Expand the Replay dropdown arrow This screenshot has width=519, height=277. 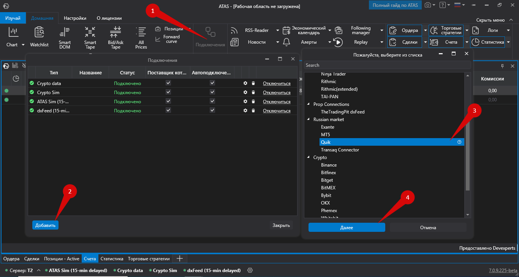[382, 42]
